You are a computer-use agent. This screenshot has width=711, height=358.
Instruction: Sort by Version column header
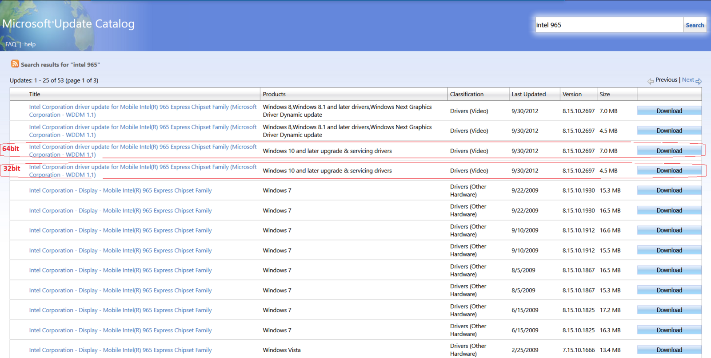pos(572,94)
